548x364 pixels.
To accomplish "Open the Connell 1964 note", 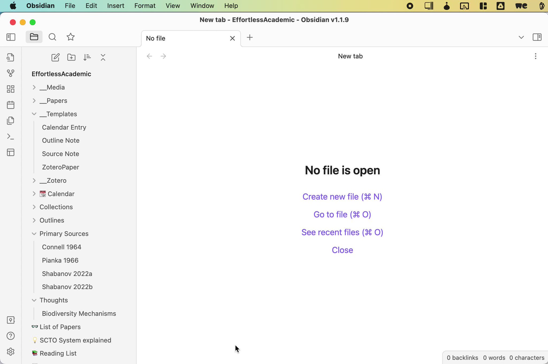I will click(62, 247).
